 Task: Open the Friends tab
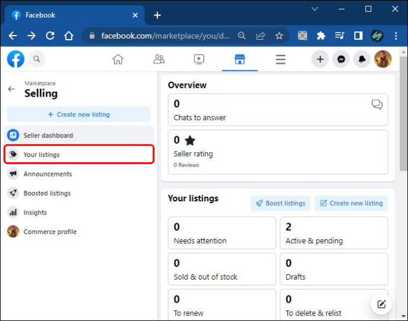tap(158, 59)
